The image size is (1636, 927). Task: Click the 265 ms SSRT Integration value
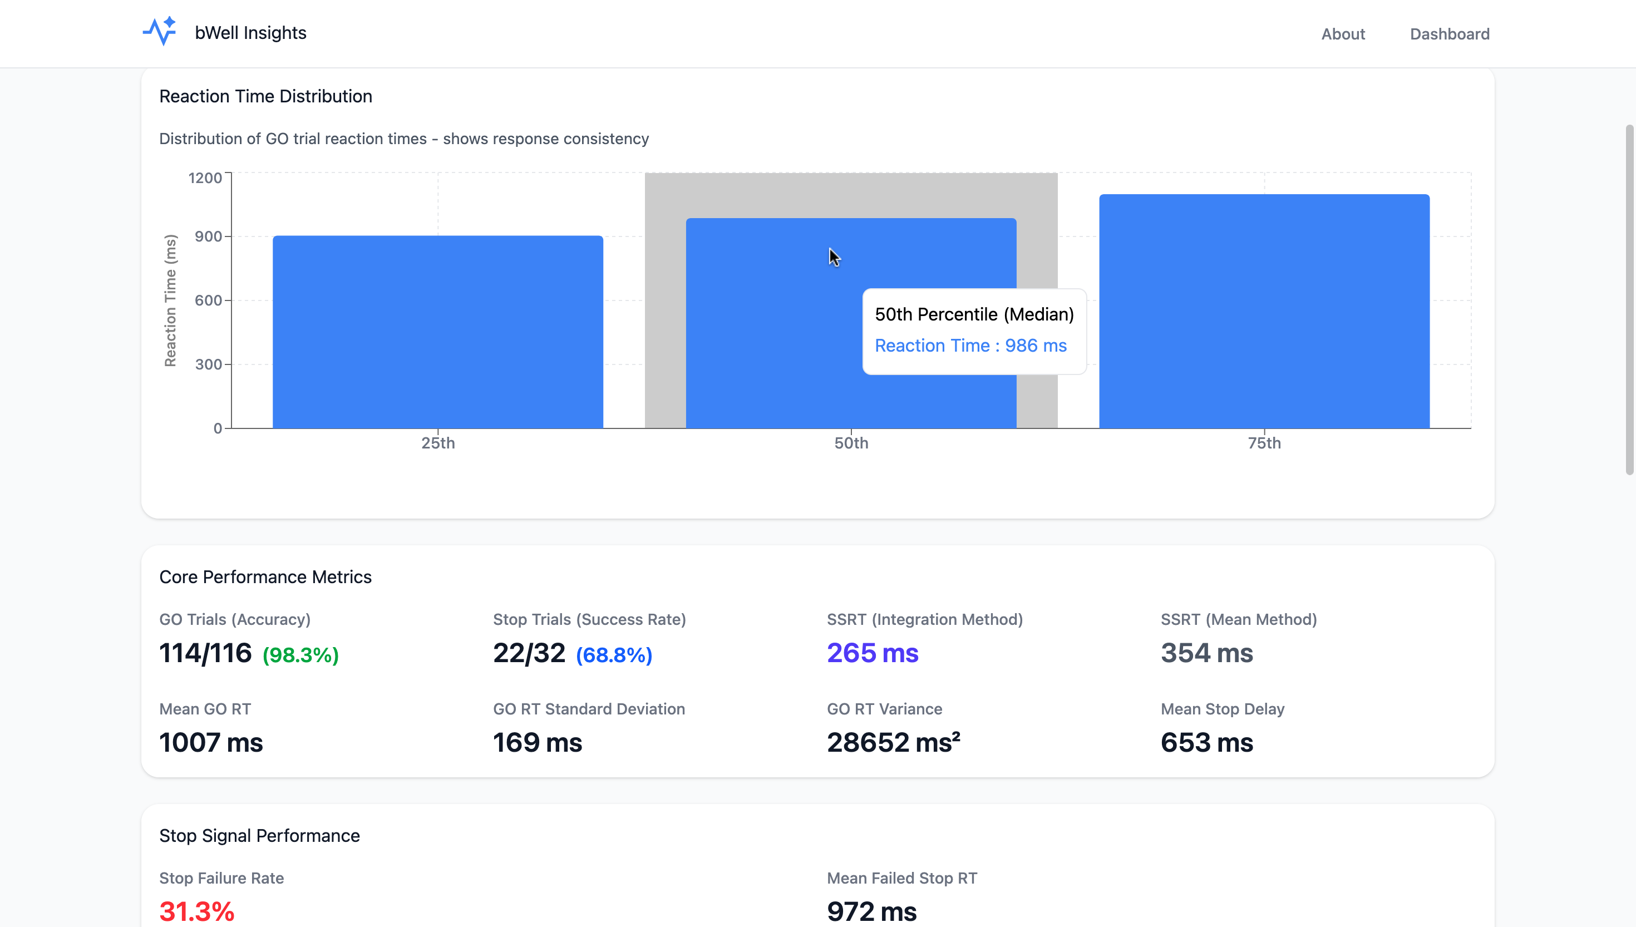click(x=872, y=653)
